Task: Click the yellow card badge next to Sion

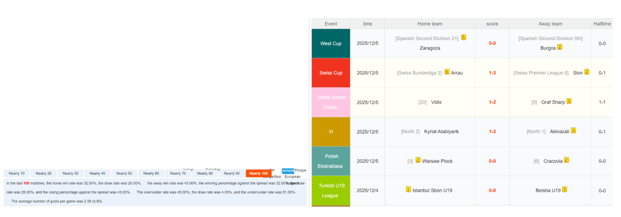Action: click(x=587, y=72)
